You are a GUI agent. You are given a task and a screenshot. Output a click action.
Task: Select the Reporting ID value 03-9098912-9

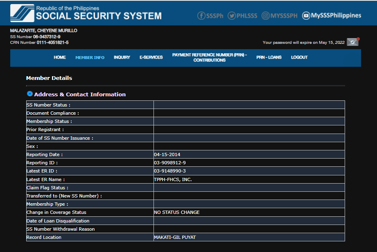169,163
